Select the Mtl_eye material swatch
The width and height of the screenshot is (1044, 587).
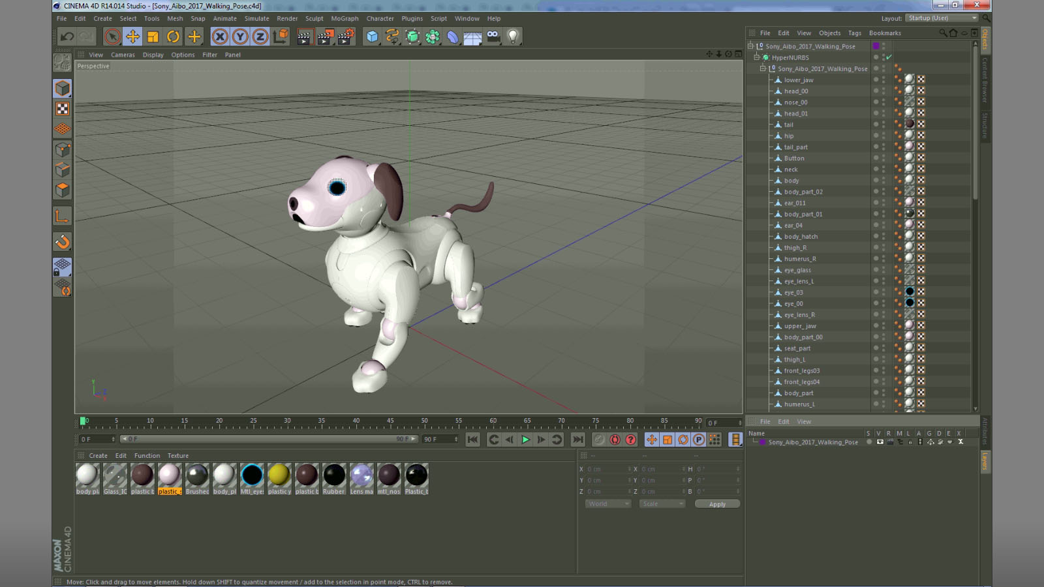pyautogui.click(x=252, y=479)
